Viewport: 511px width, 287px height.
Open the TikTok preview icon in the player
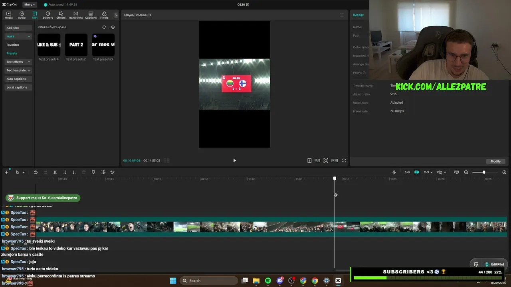[x=309, y=161]
